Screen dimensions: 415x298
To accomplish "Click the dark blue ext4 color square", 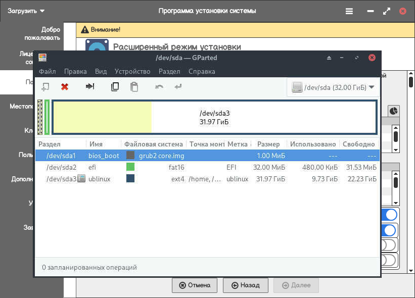I will click(x=130, y=178).
